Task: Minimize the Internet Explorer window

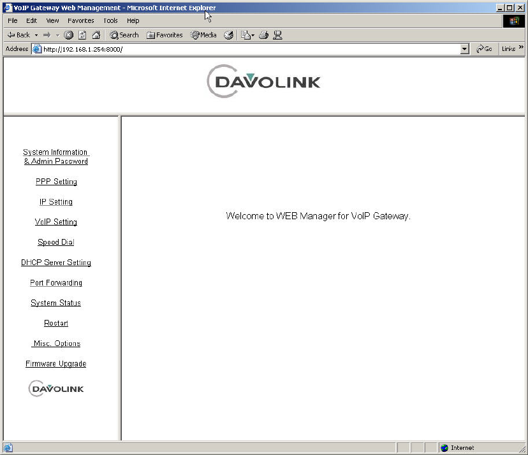Action: [501, 8]
